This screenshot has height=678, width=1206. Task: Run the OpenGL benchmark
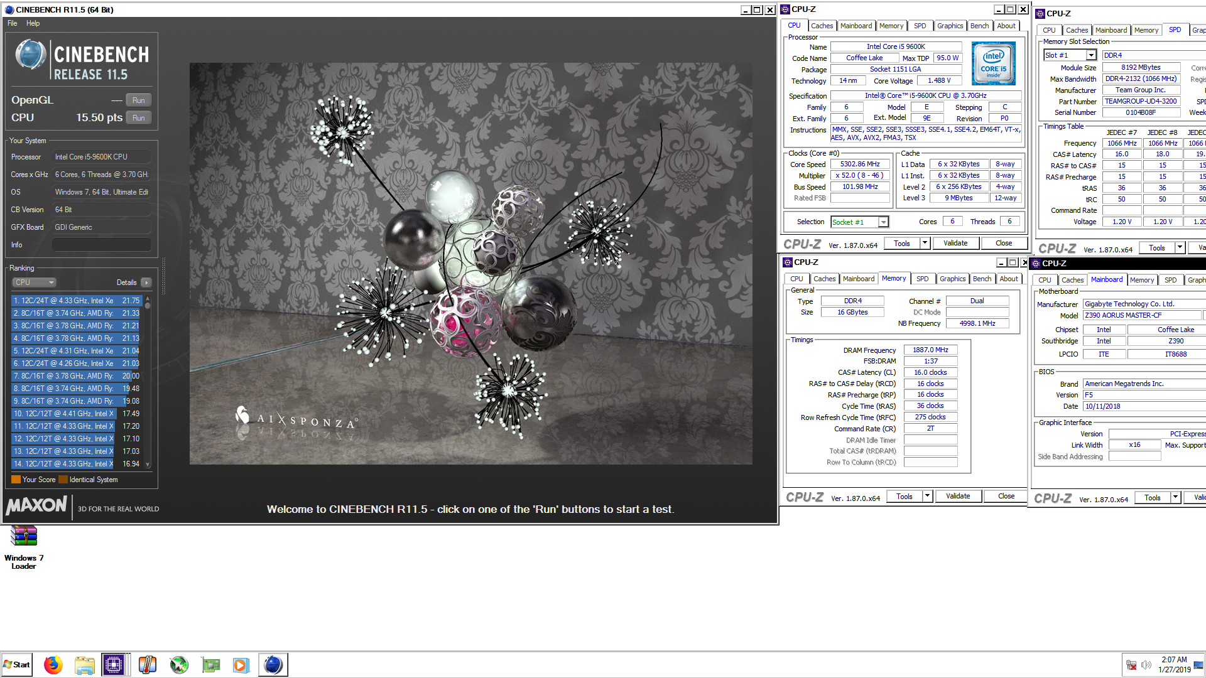[x=139, y=100]
